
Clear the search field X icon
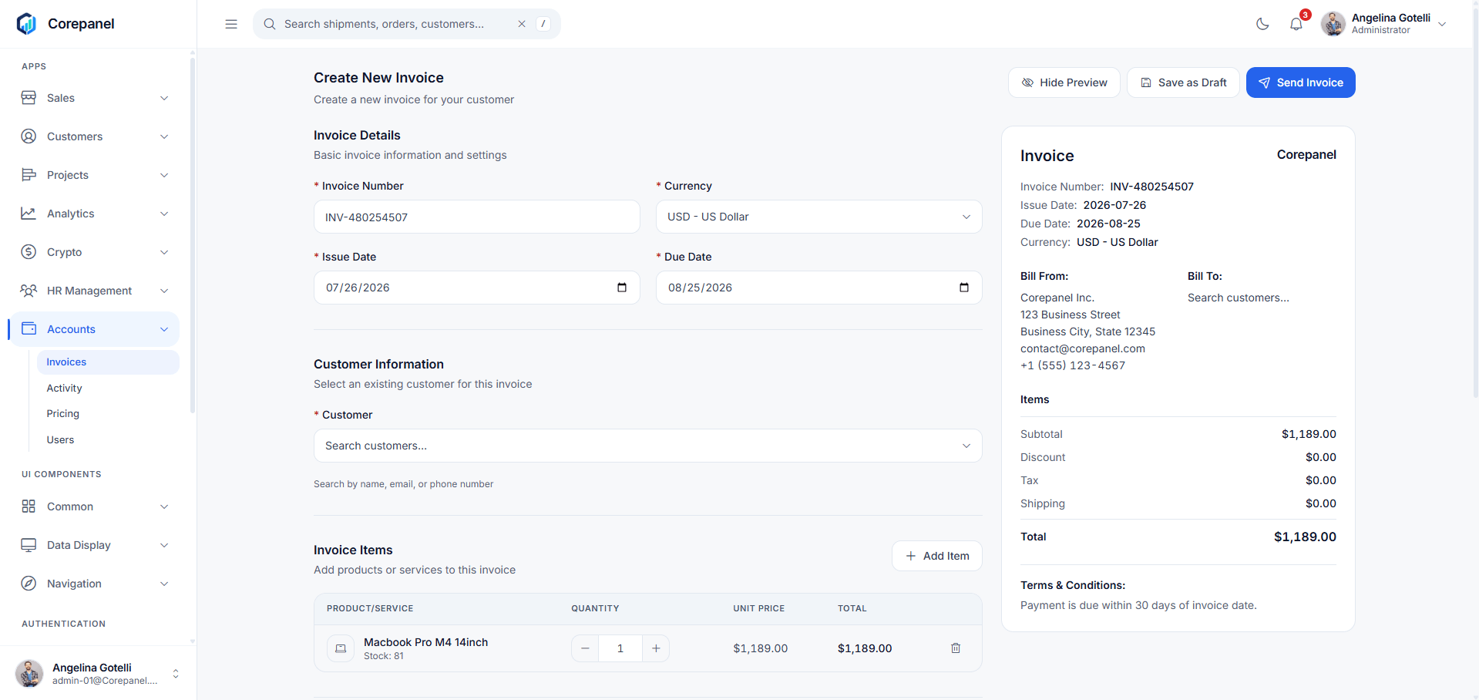point(522,24)
